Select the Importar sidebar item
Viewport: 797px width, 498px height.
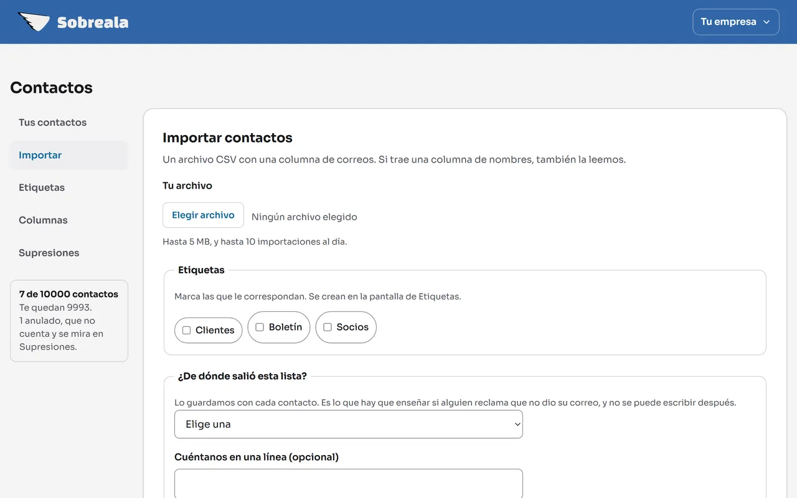pyautogui.click(x=69, y=155)
